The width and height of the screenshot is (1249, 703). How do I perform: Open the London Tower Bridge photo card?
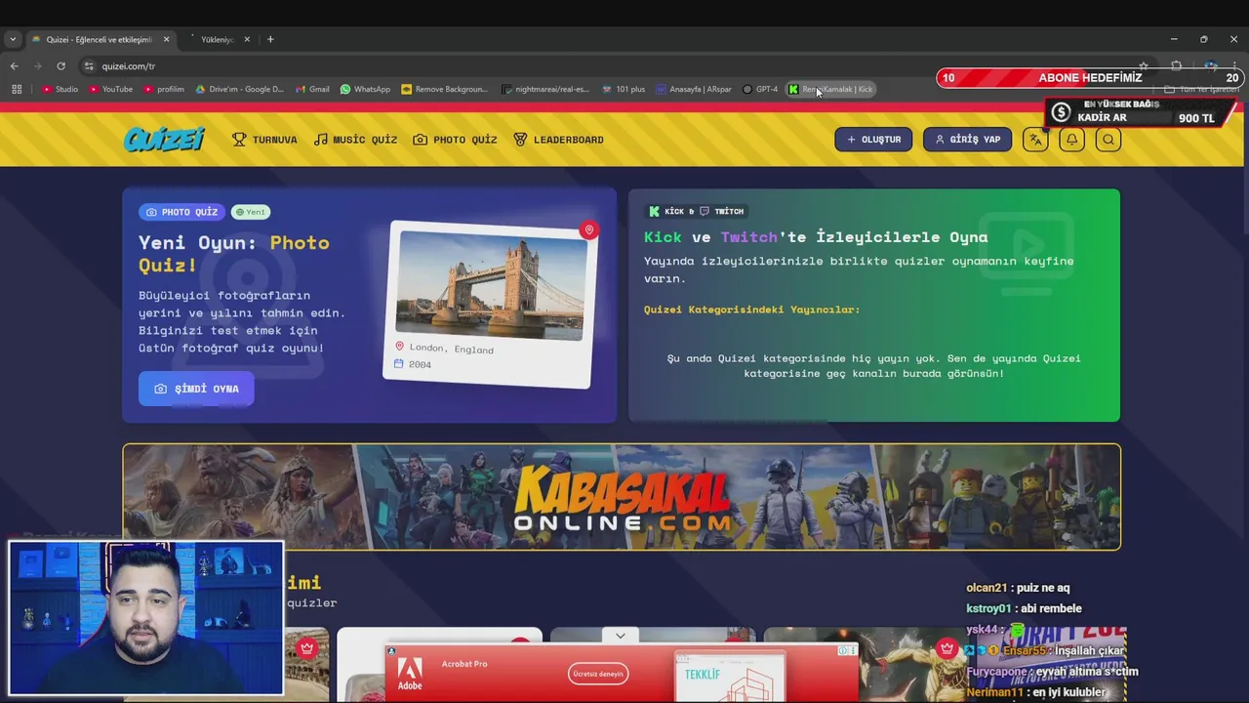(x=488, y=304)
